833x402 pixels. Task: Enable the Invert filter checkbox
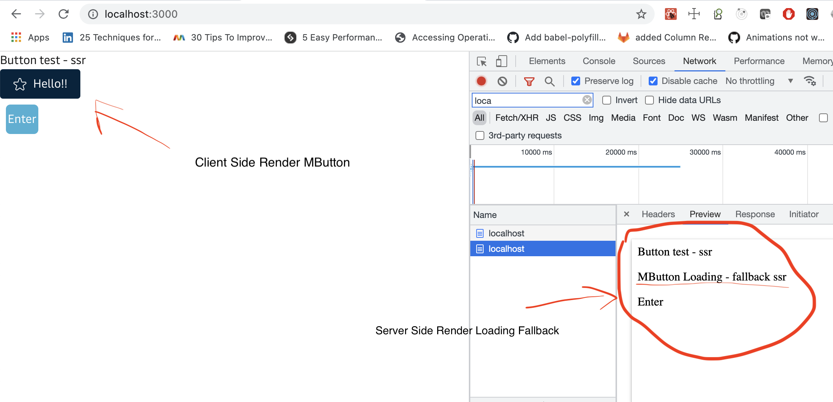tap(607, 100)
